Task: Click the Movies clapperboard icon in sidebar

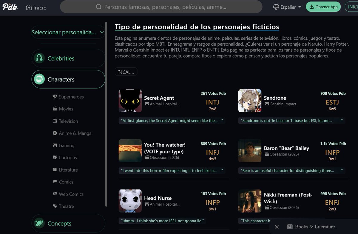Action: (x=55, y=109)
